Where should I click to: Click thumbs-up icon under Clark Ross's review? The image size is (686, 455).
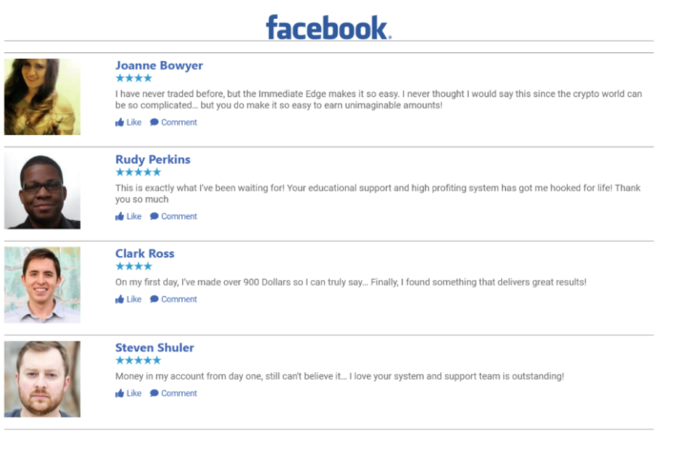click(x=120, y=300)
